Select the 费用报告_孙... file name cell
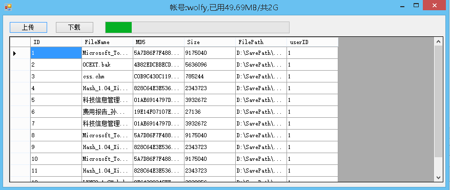Viewport: 450px width, 190px height. [107, 112]
